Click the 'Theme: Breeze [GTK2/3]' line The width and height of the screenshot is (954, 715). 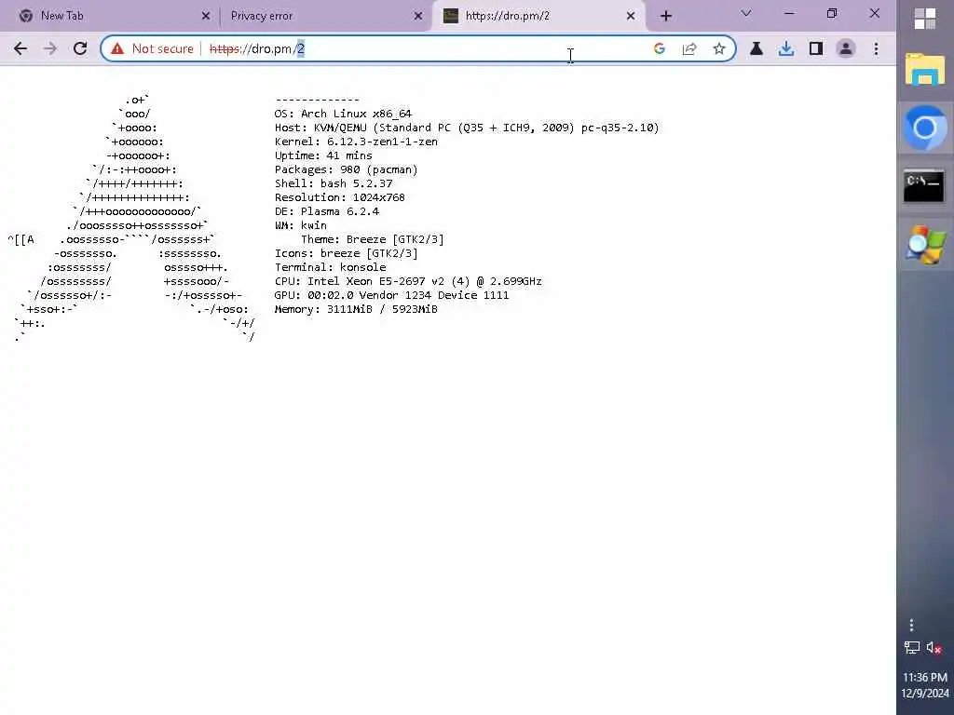(373, 239)
